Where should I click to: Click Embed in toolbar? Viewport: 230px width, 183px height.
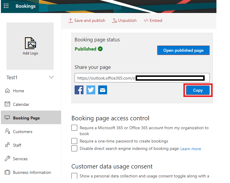pos(153,20)
